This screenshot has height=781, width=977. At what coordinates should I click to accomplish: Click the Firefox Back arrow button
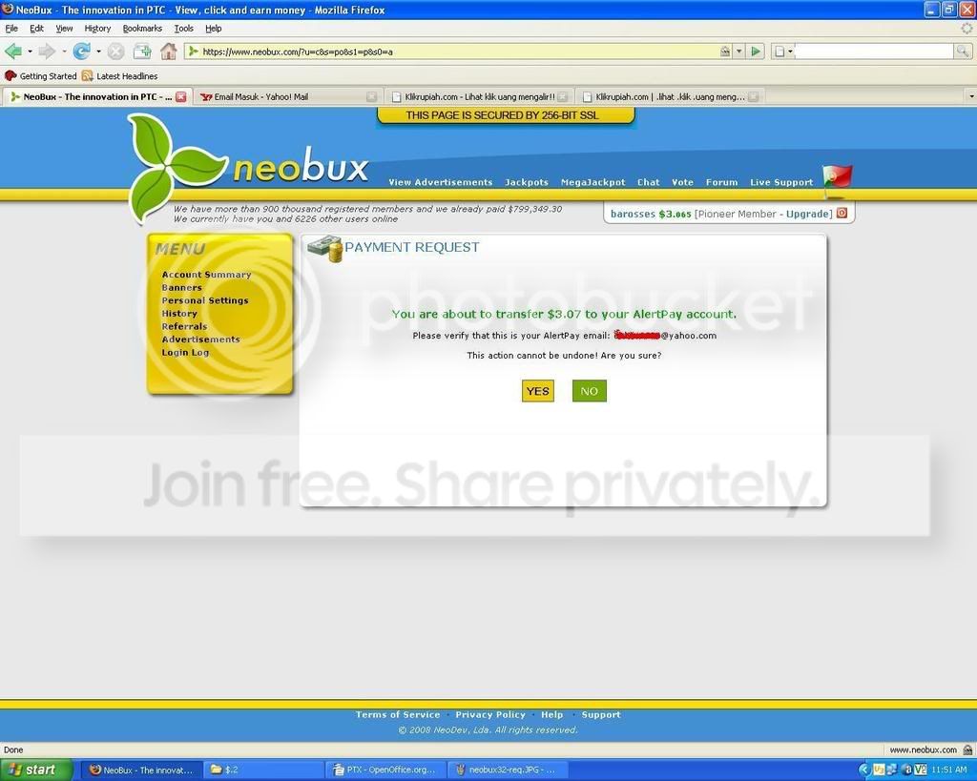[13, 51]
